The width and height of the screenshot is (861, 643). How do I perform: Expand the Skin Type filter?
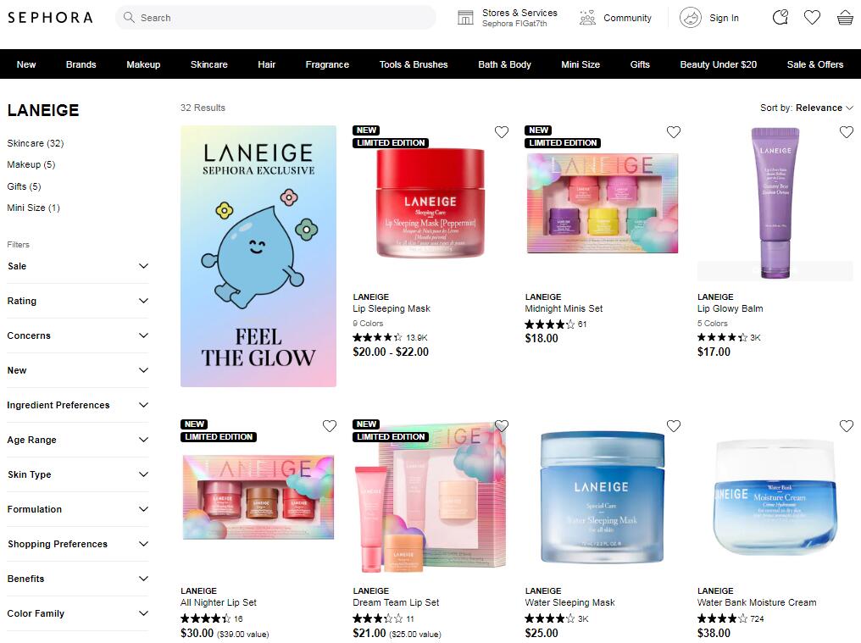coord(77,474)
